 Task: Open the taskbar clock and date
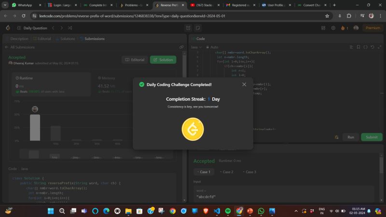(357, 211)
